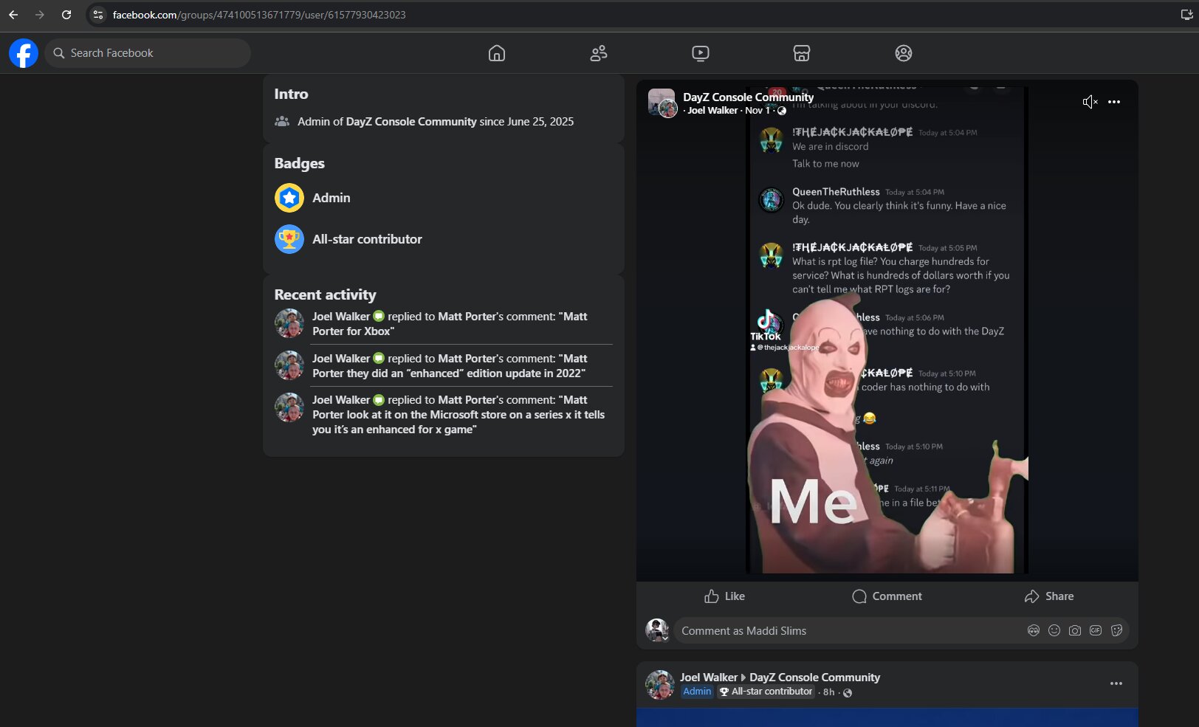This screenshot has width=1199, height=727.
Task: Open site information icon in address bar
Action: [98, 15]
